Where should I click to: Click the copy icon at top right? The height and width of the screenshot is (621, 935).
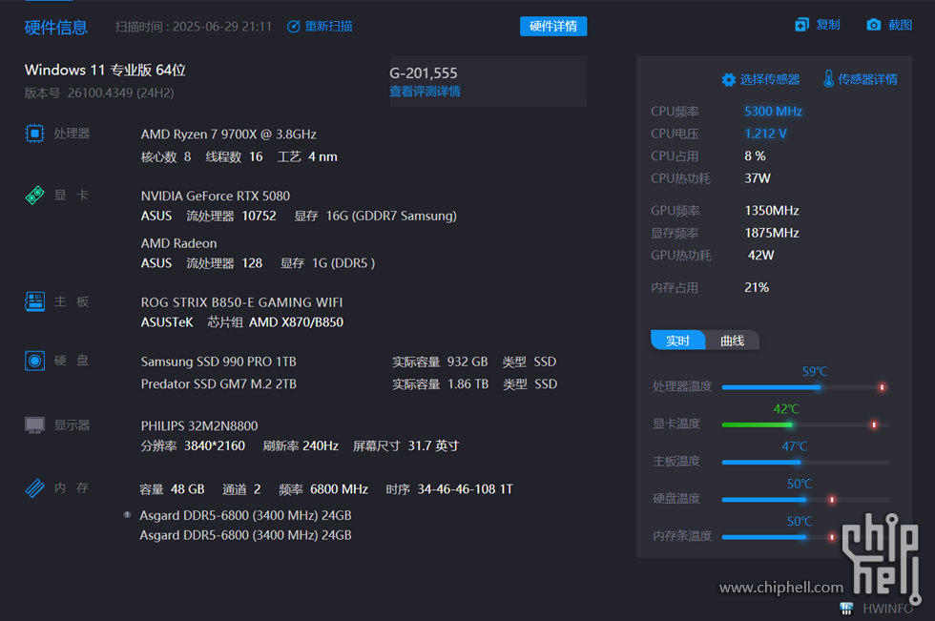click(802, 25)
